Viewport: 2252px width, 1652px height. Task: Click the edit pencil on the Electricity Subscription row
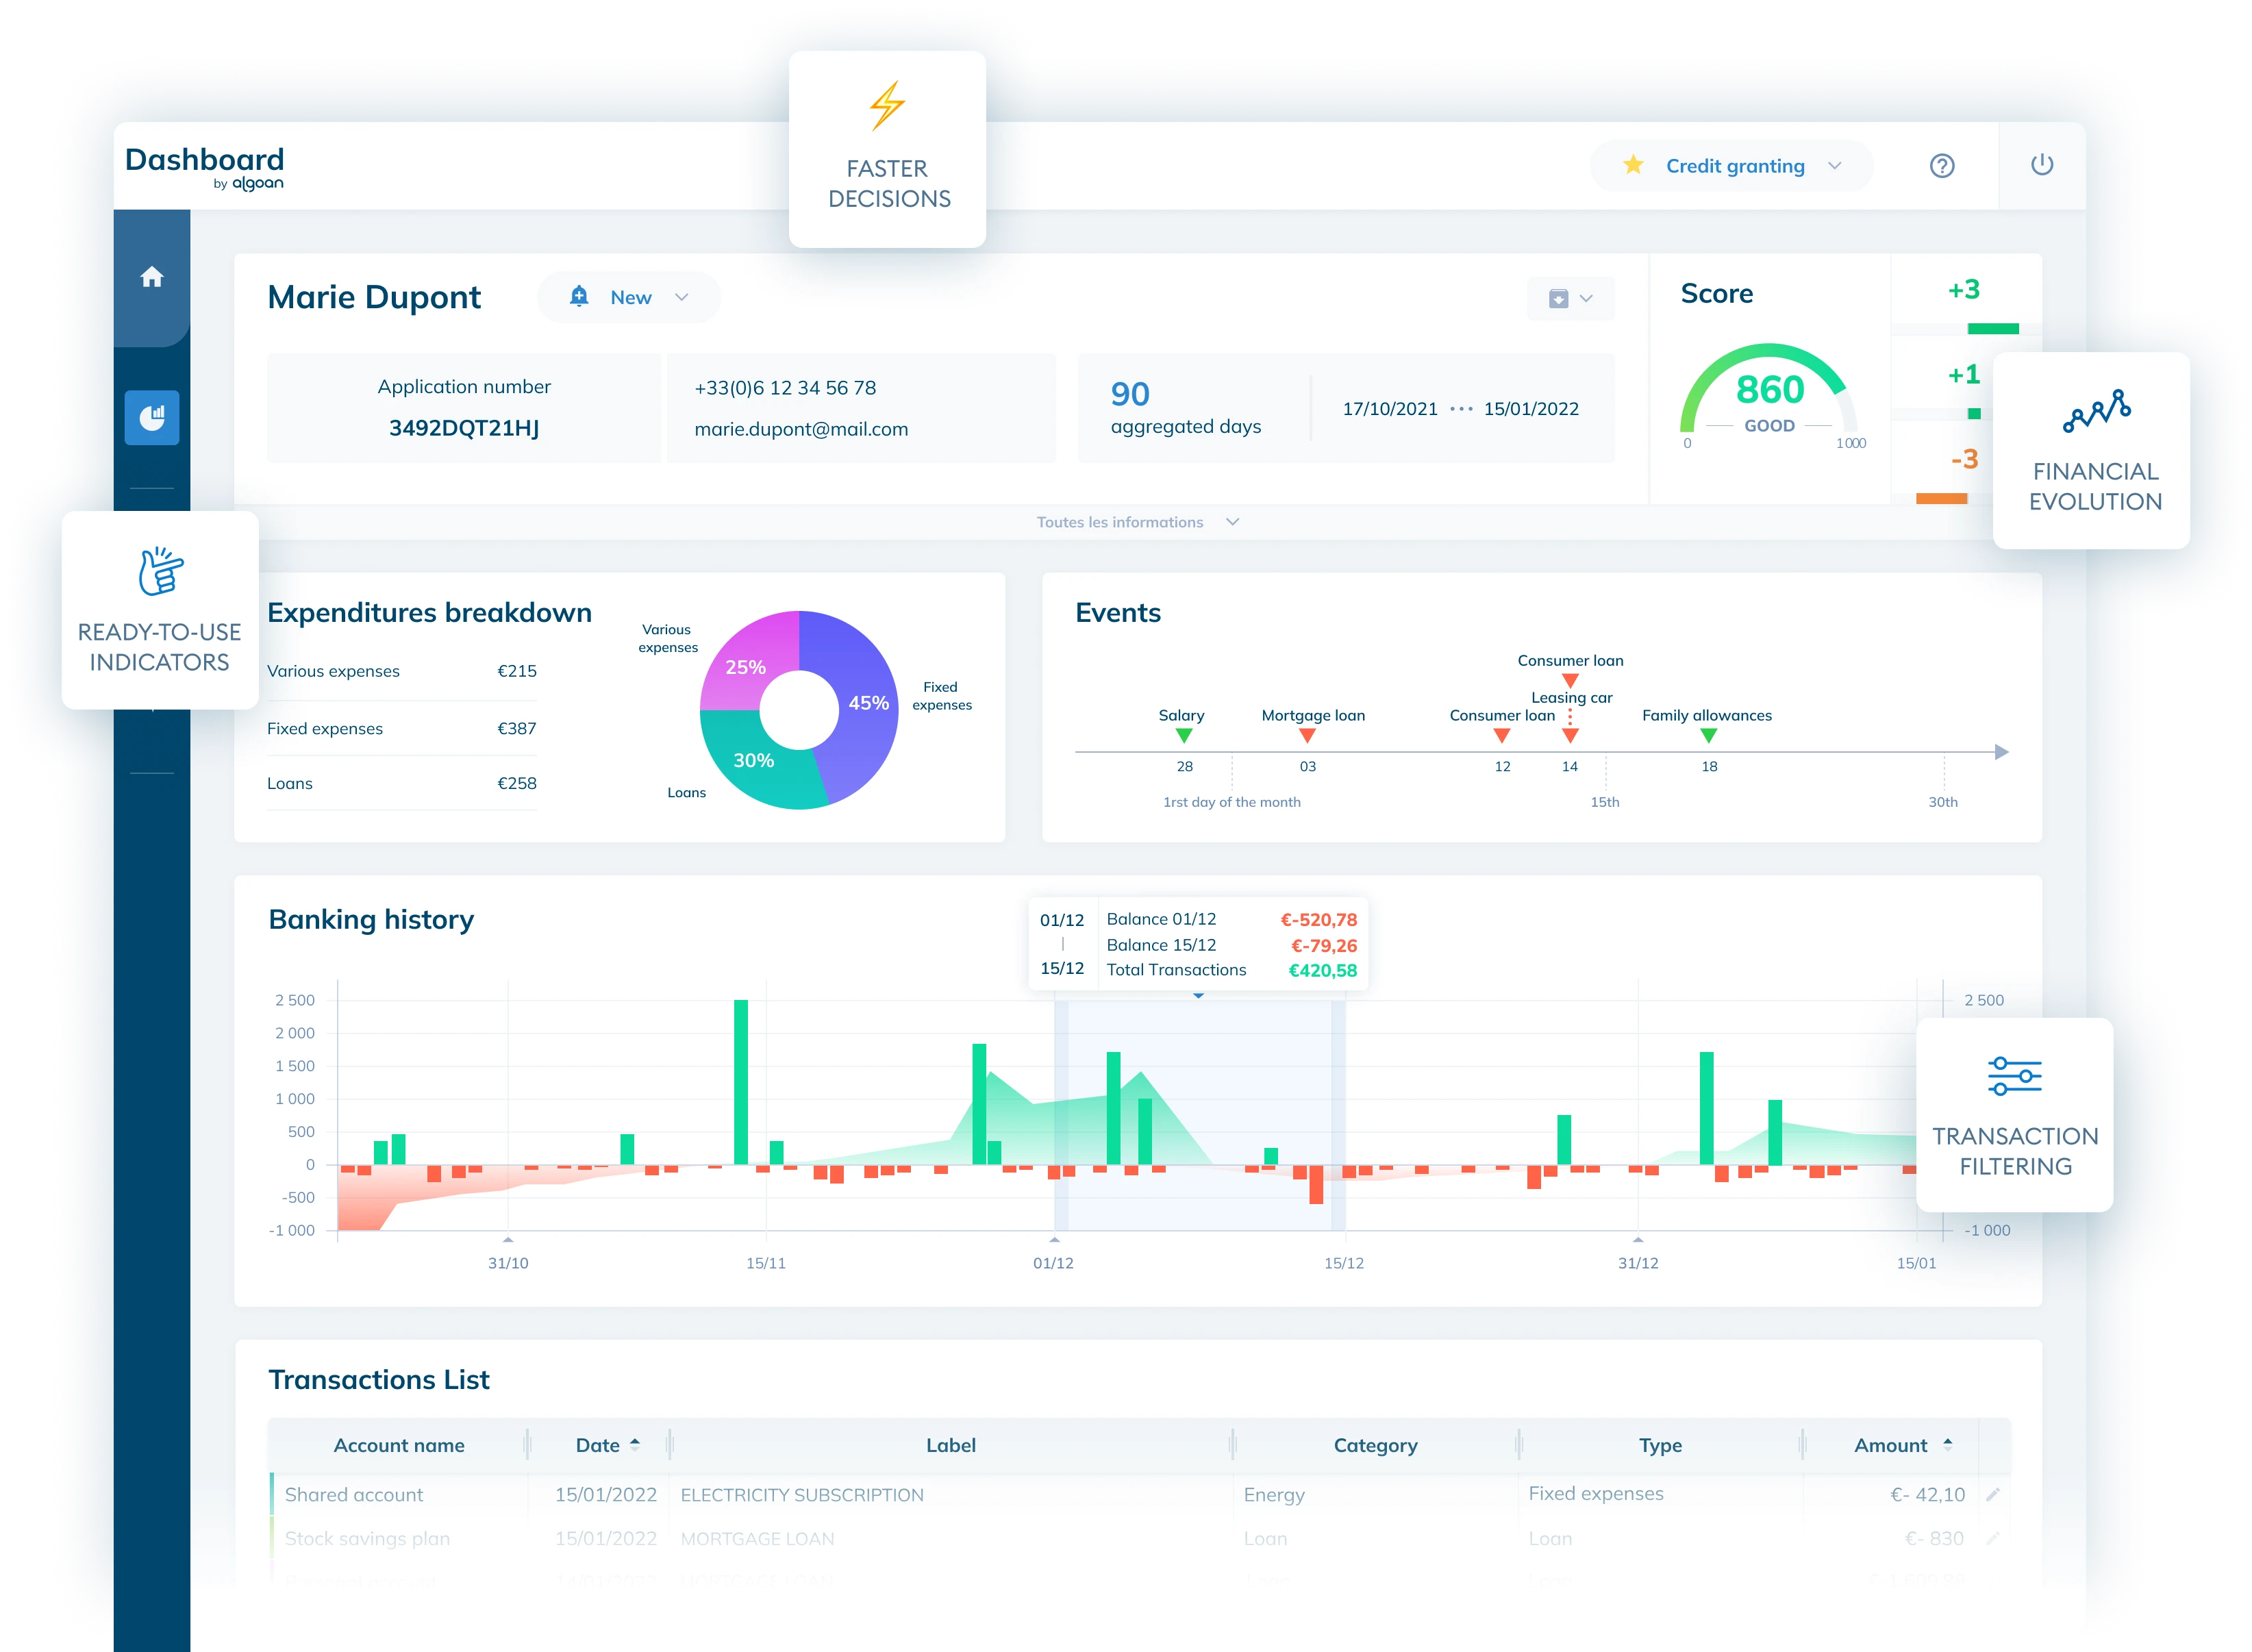point(1994,1494)
